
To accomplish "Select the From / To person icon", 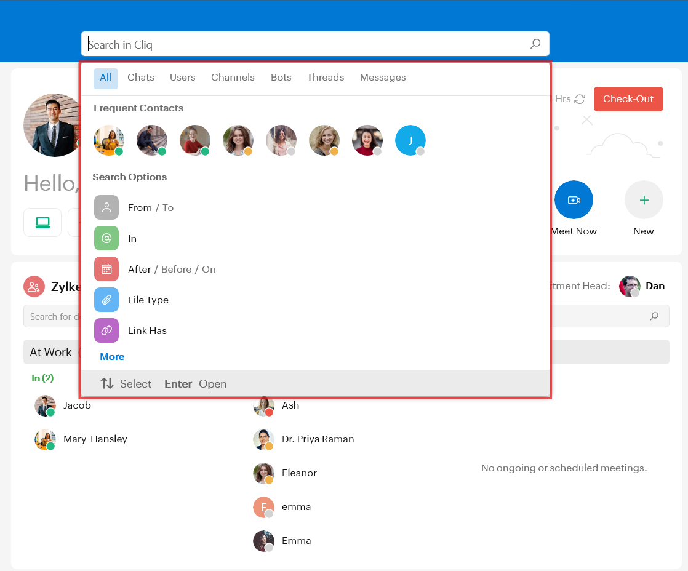I will (106, 207).
